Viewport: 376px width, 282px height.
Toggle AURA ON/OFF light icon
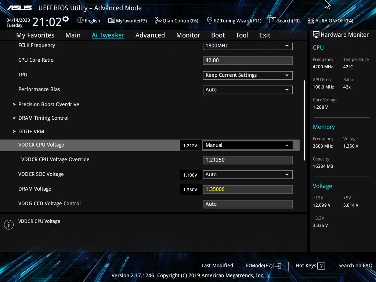tap(311, 21)
